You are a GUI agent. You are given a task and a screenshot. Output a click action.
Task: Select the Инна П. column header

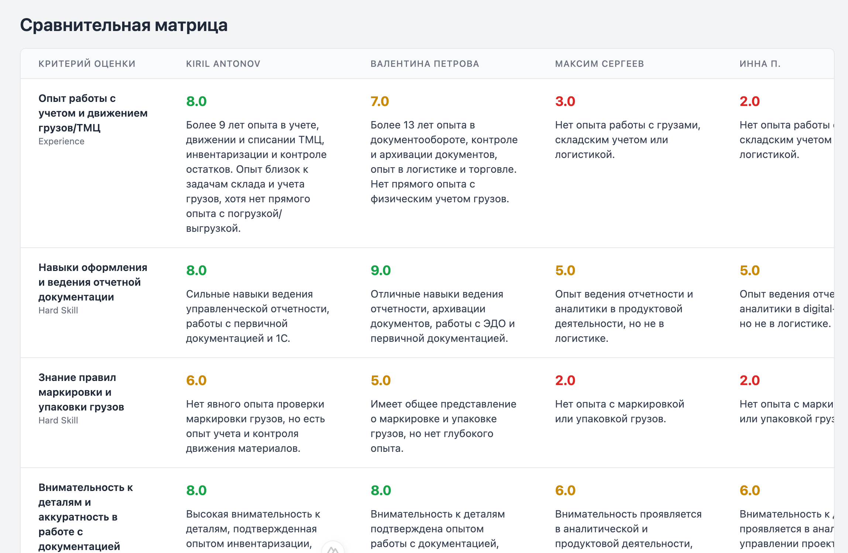(760, 64)
